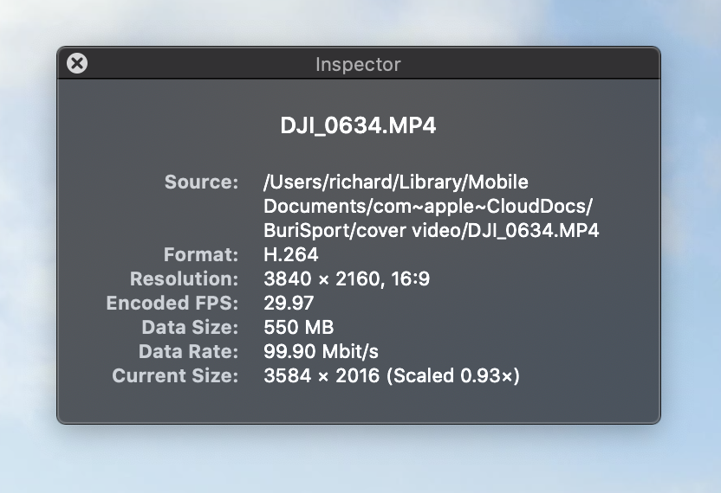Viewport: 721px width, 493px height.
Task: Select the DJI_0634.MP4 filename heading
Action: pos(358,125)
